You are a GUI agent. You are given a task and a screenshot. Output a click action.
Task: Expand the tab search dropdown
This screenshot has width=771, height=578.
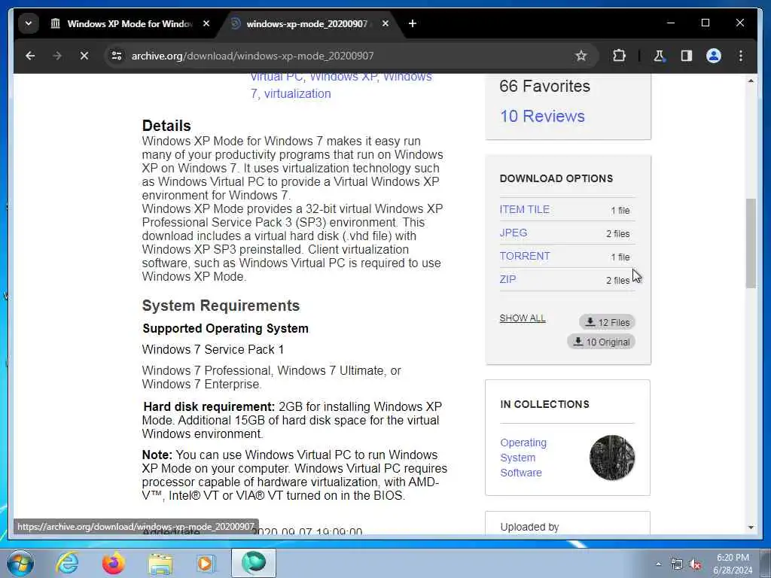(x=29, y=23)
